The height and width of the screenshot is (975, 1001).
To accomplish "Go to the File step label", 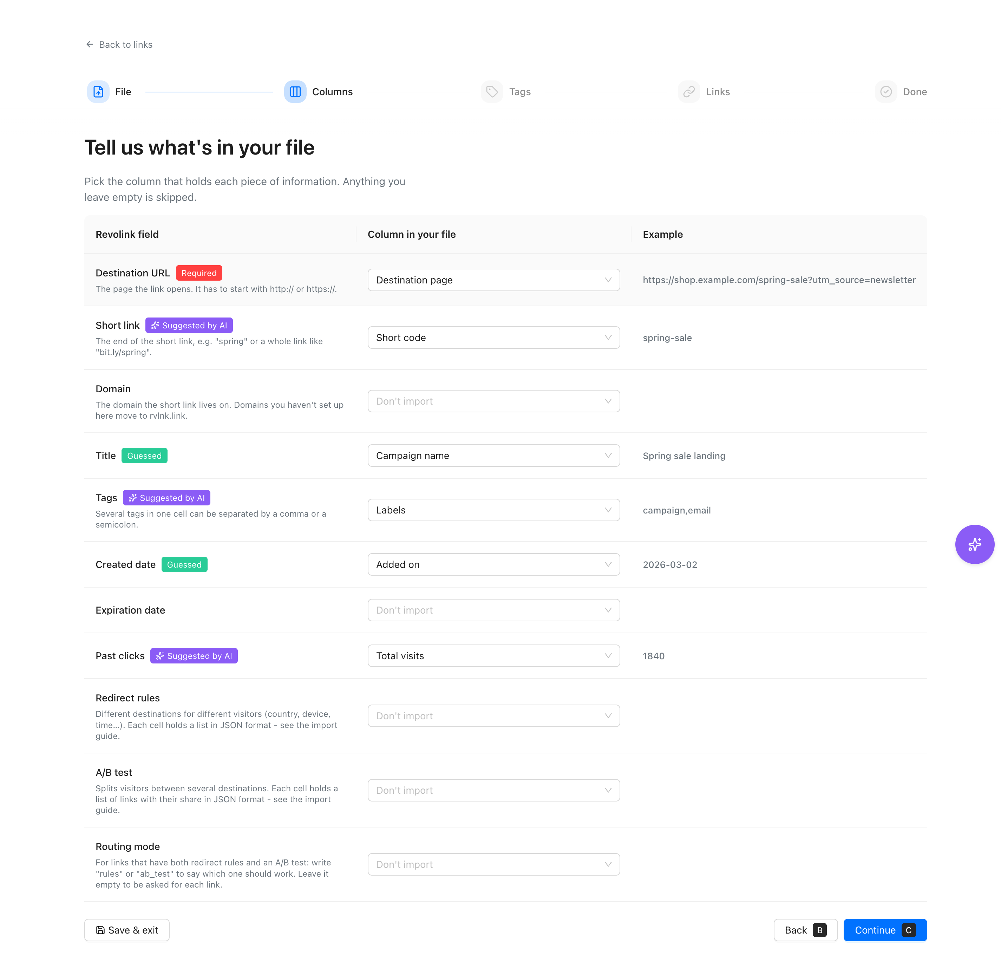I will (123, 92).
